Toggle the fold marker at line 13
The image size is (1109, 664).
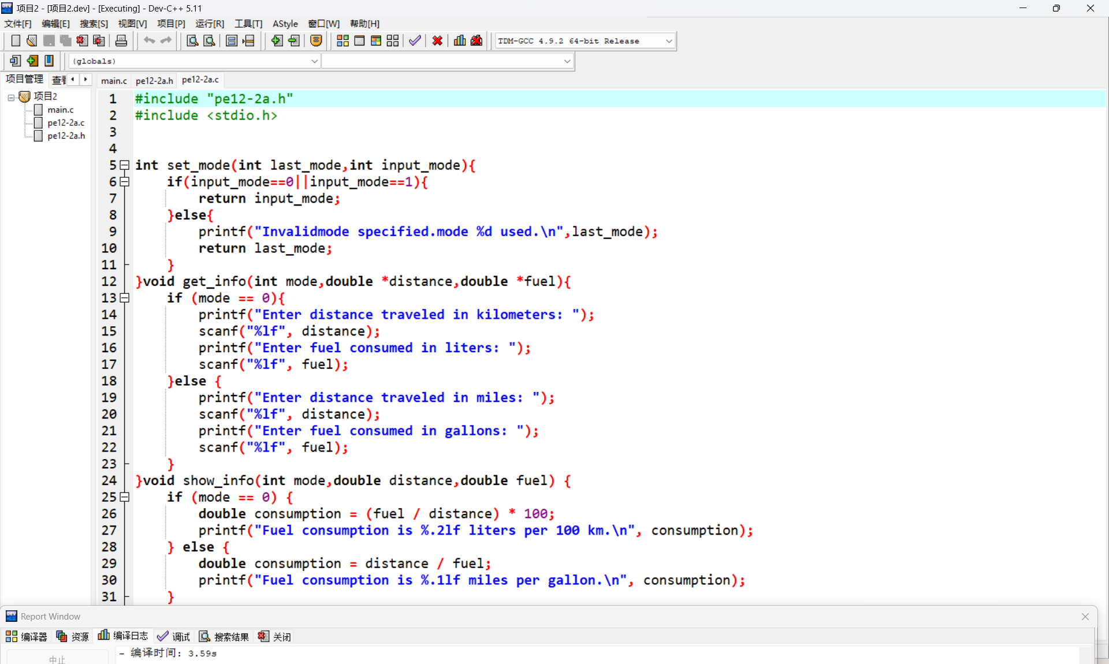point(124,298)
